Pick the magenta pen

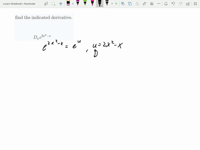(x=78, y=3)
